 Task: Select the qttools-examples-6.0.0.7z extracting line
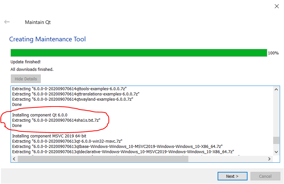point(69,89)
